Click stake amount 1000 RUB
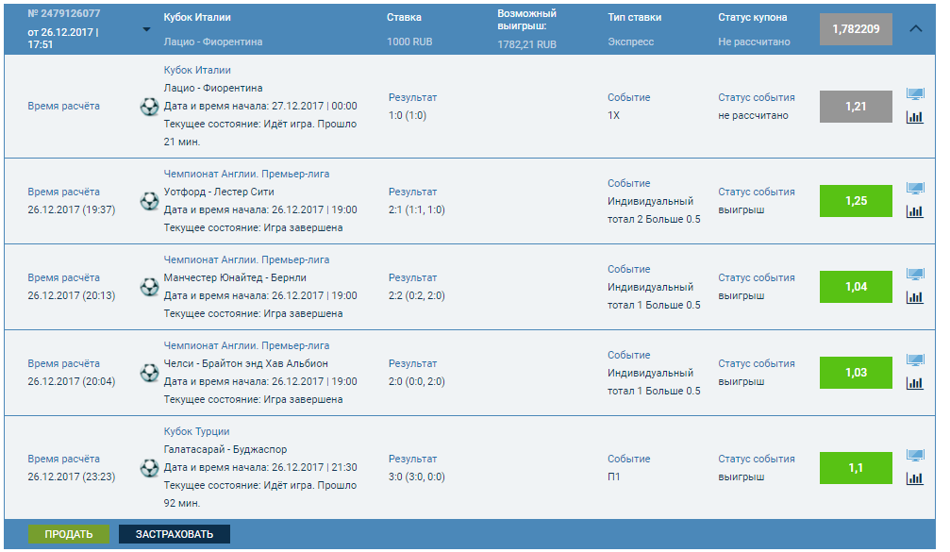Screen dimensions: 950x552 409,42
